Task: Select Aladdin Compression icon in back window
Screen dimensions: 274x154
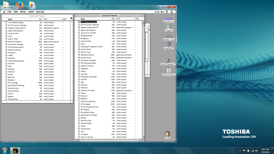Action: (6, 28)
